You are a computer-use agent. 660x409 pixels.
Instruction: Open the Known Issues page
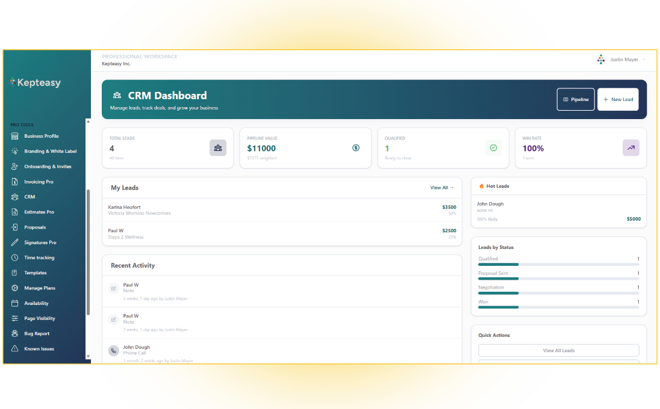click(x=14, y=348)
